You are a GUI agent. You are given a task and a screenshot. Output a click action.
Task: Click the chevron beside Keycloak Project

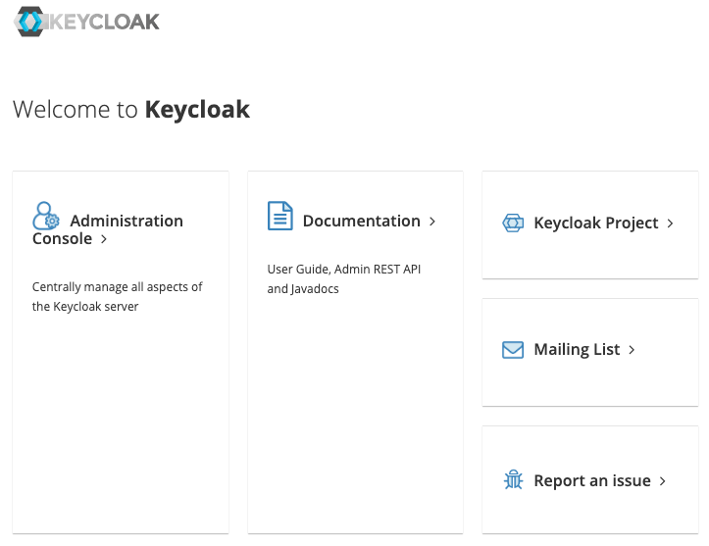click(670, 223)
